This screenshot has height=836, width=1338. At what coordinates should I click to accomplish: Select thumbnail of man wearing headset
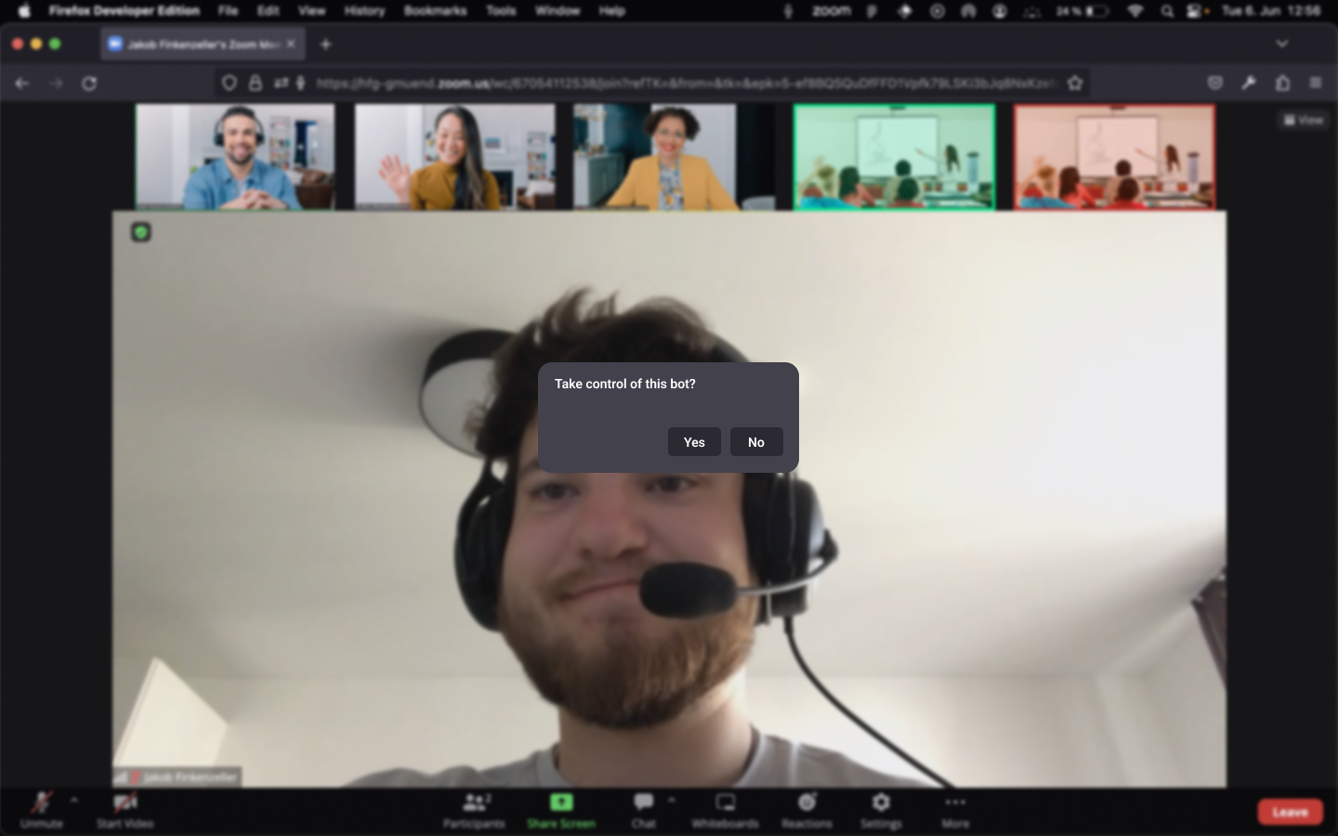tap(235, 156)
